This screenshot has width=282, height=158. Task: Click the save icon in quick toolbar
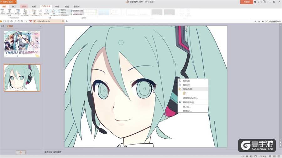click(5, 21)
